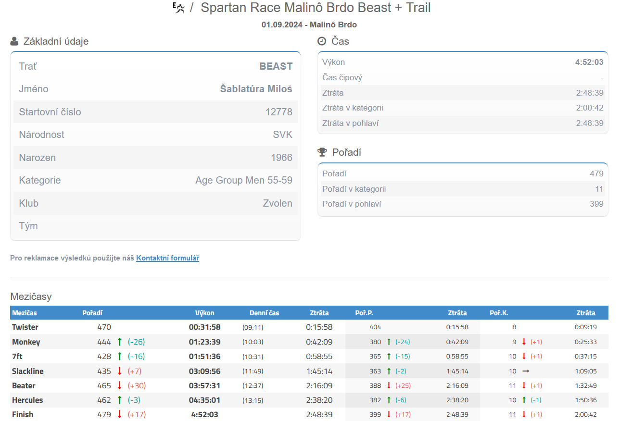Click the birth year 1966
The height and width of the screenshot is (421, 620).
(x=282, y=158)
